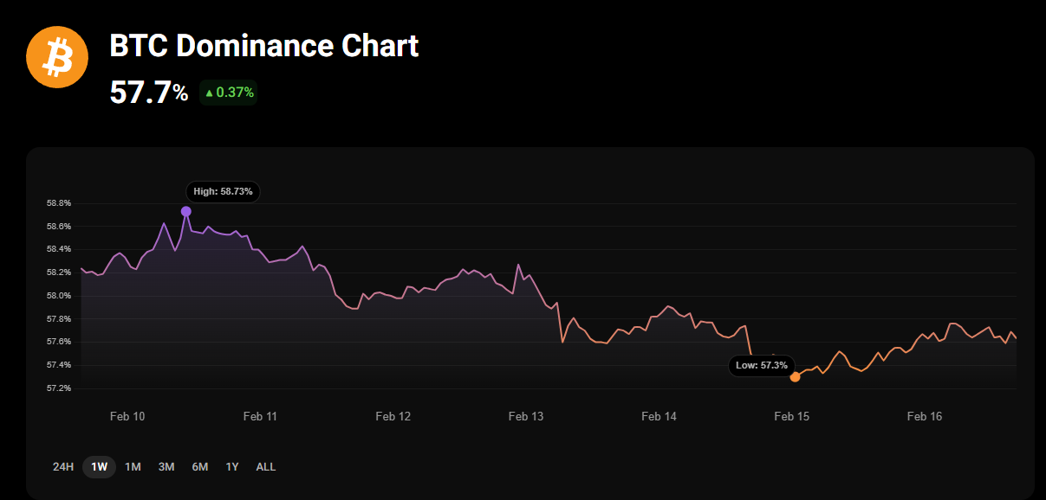Click the Feb 16 date axis label
This screenshot has width=1046, height=500.
point(925,417)
